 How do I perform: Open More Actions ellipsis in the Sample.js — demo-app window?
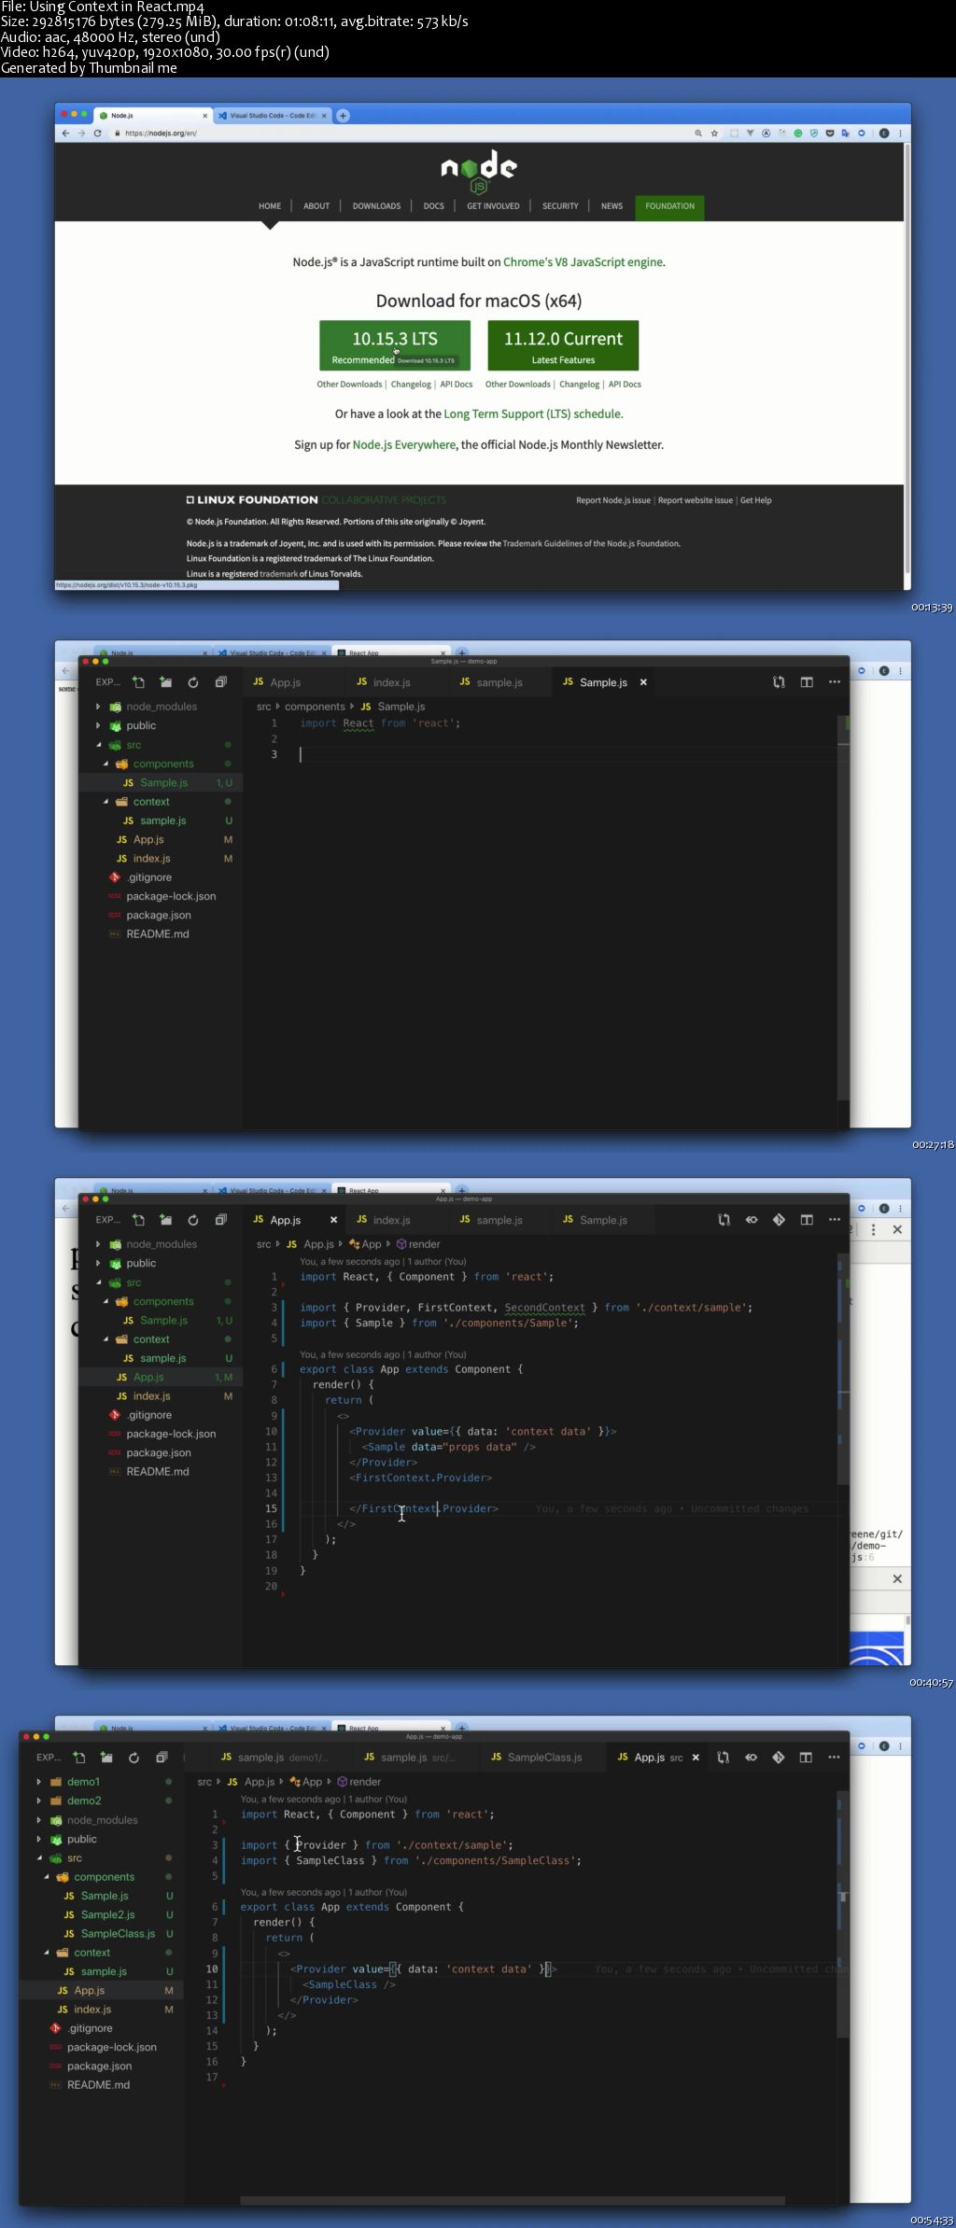(x=835, y=682)
